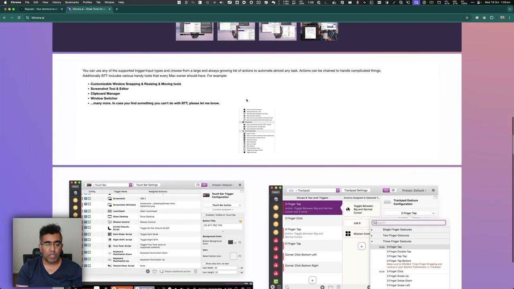The width and height of the screenshot is (514, 289).
Task: Click the Trackpad Settings button
Action: pyautogui.click(x=356, y=190)
